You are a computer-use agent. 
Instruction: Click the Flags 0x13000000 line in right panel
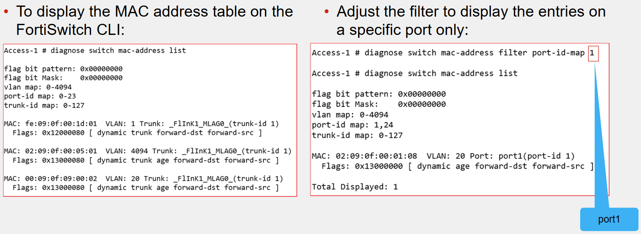coord(458,166)
